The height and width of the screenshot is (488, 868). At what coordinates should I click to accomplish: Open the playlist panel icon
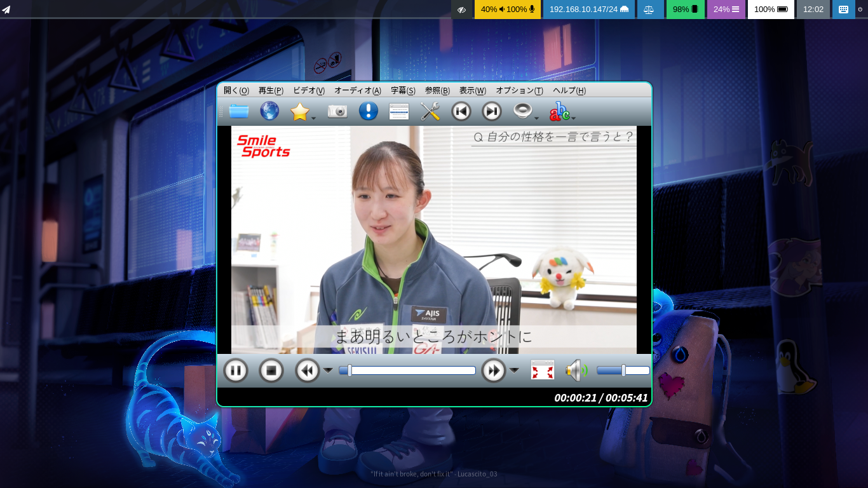click(x=399, y=111)
